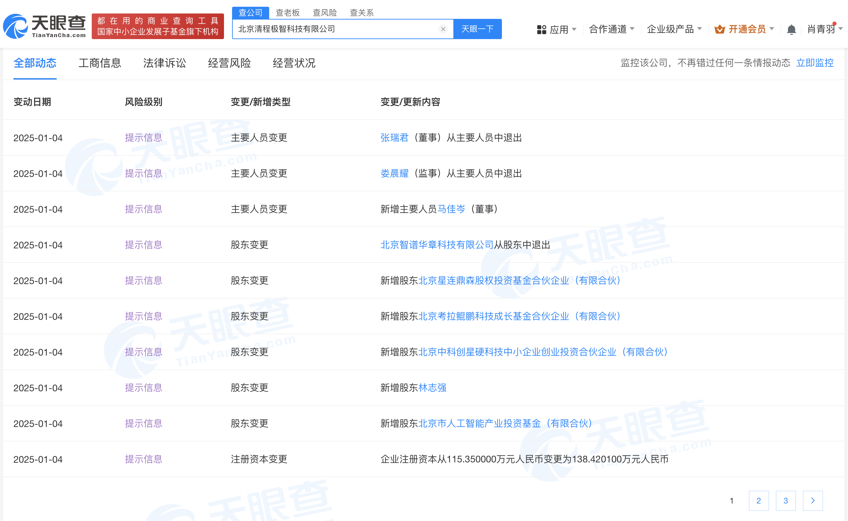848x521 pixels.
Task: Clear the search box with X icon
Action: [443, 29]
